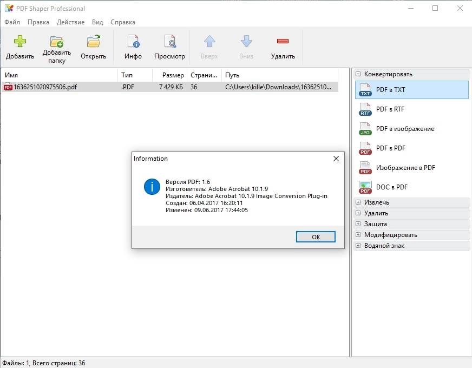Click the Изменен: 09.06.2017 line
472x368 pixels.
[207, 210]
